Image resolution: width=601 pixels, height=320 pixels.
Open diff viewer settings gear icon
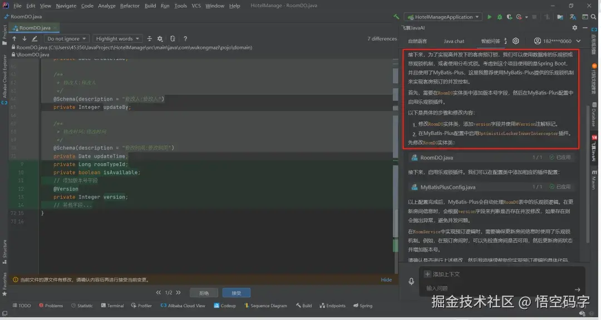pyautogui.click(x=160, y=39)
